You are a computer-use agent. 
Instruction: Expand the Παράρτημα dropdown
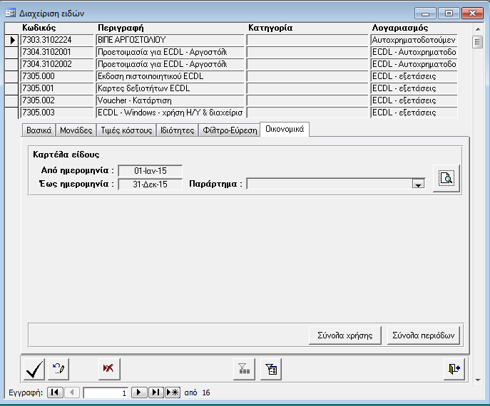[419, 184]
